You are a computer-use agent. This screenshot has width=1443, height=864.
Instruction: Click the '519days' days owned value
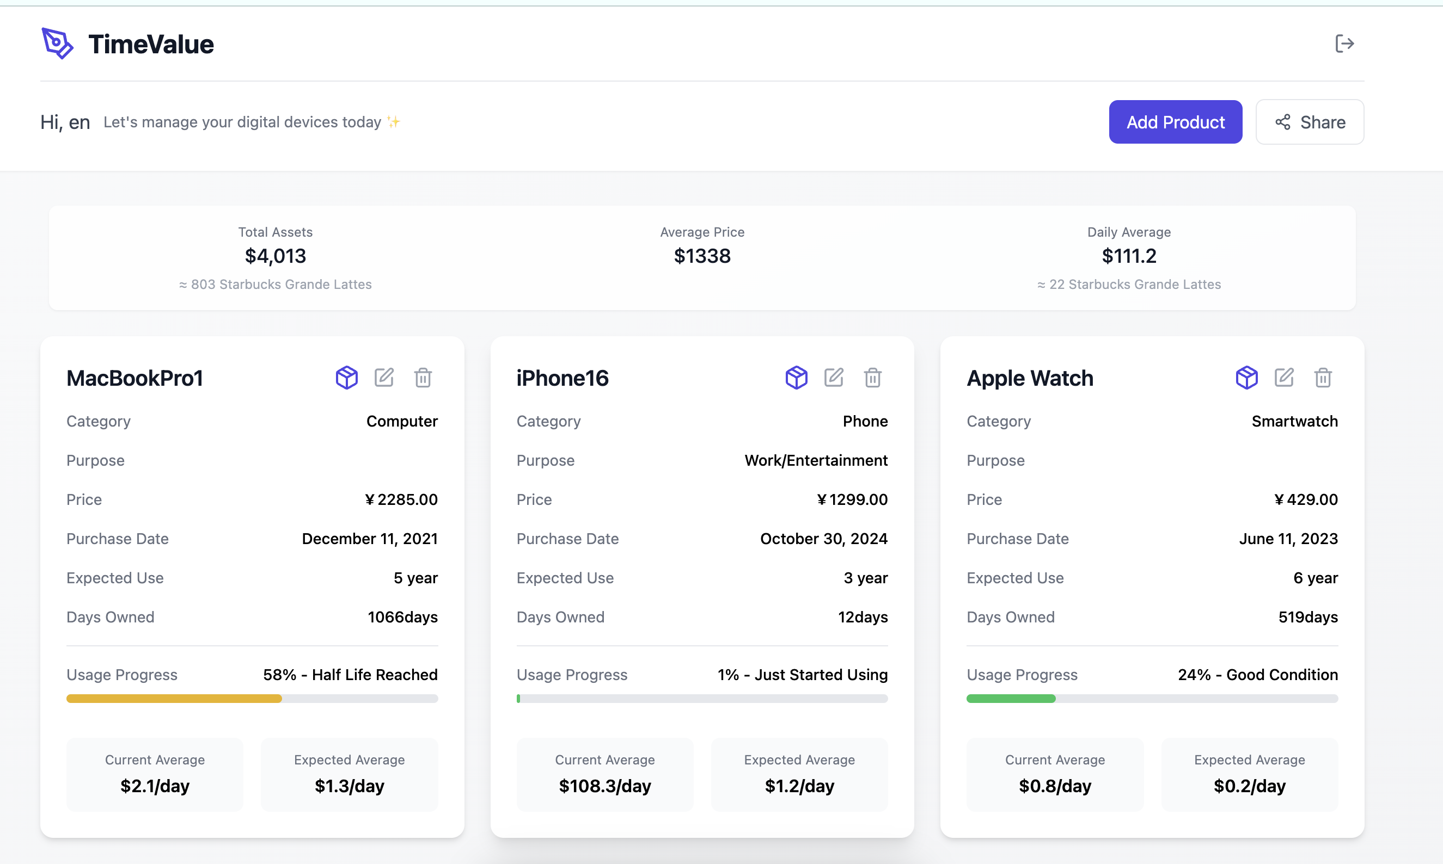pyautogui.click(x=1308, y=617)
